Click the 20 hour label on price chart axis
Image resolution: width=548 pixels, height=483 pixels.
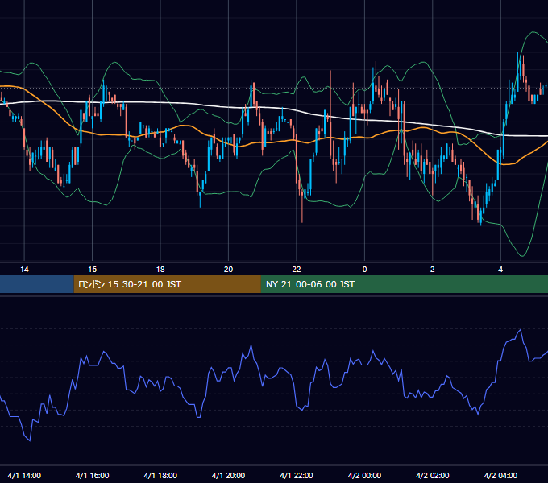(x=228, y=270)
